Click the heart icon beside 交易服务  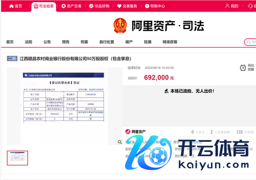click(x=119, y=6)
